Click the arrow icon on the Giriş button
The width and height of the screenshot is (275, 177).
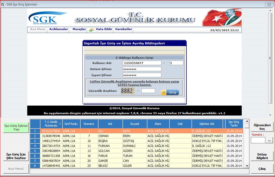click(164, 92)
